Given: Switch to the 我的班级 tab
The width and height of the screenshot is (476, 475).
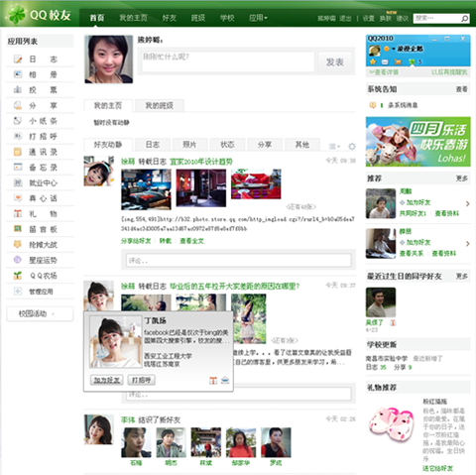Looking at the screenshot, I should (160, 105).
